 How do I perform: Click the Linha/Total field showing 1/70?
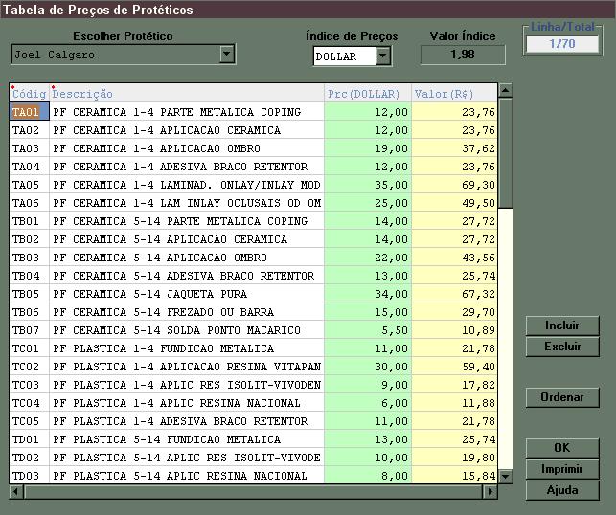[562, 44]
